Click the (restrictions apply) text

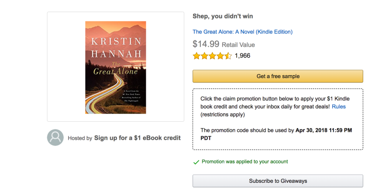223,114
